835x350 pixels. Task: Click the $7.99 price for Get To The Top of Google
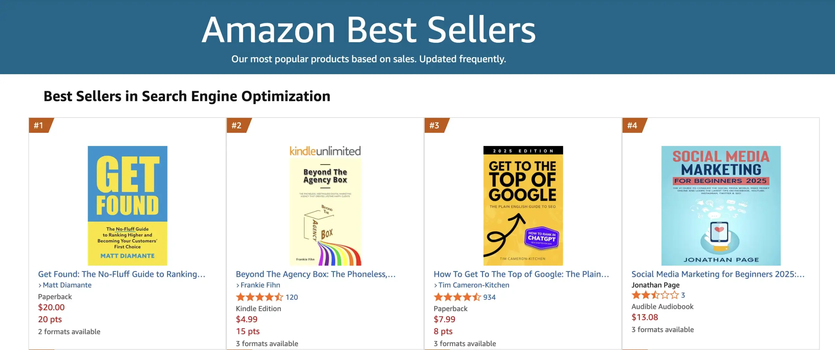444,319
